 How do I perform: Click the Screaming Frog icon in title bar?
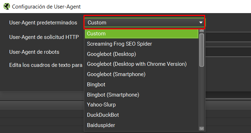(x=7, y=6)
